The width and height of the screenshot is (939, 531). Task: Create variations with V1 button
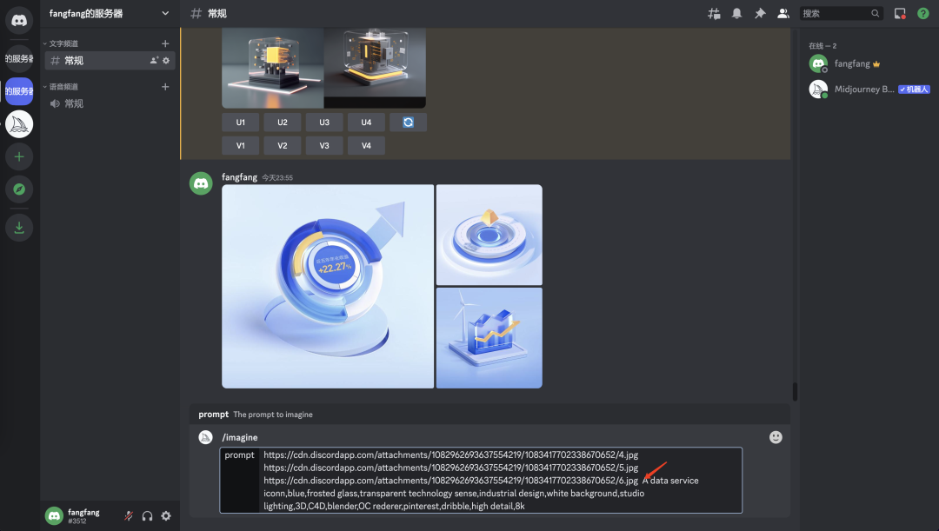coord(240,145)
